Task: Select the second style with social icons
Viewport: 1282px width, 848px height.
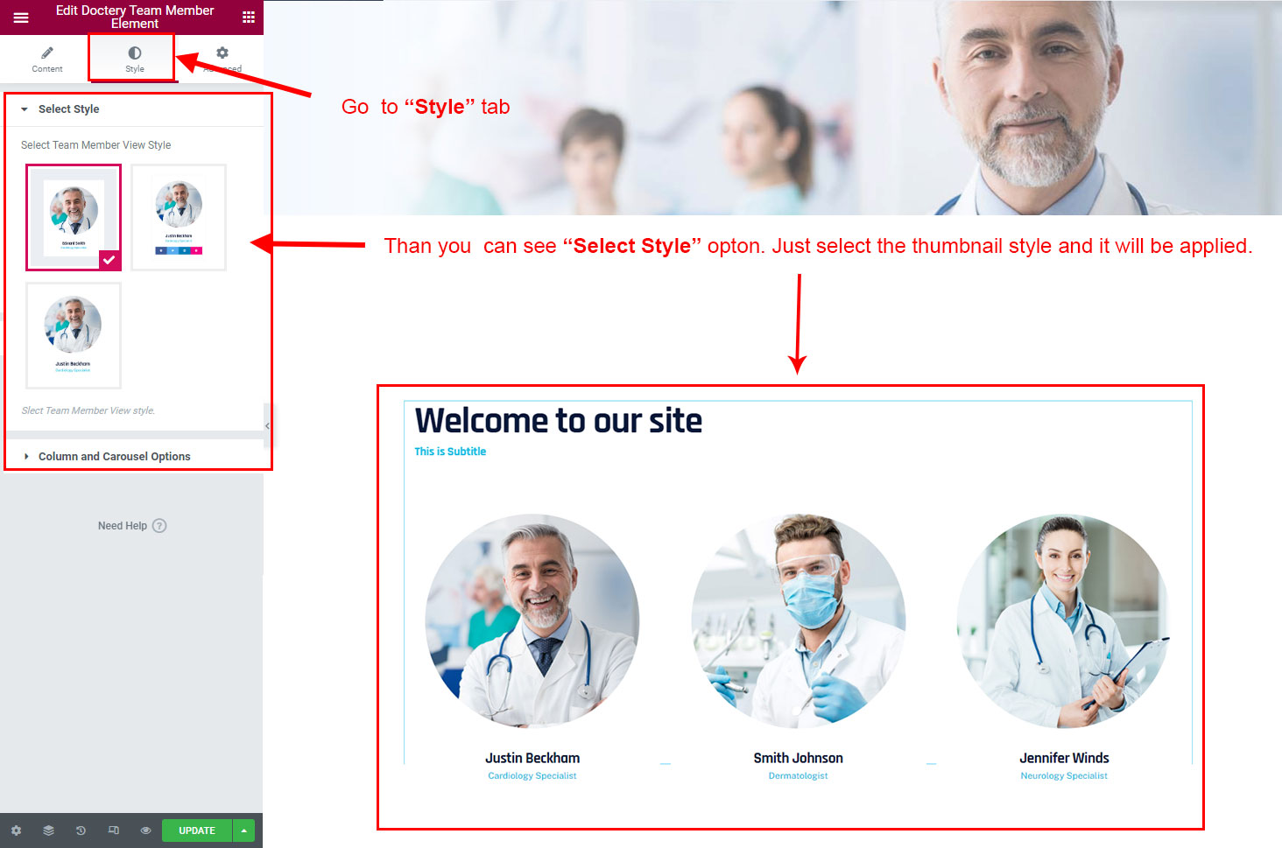Action: (x=179, y=217)
